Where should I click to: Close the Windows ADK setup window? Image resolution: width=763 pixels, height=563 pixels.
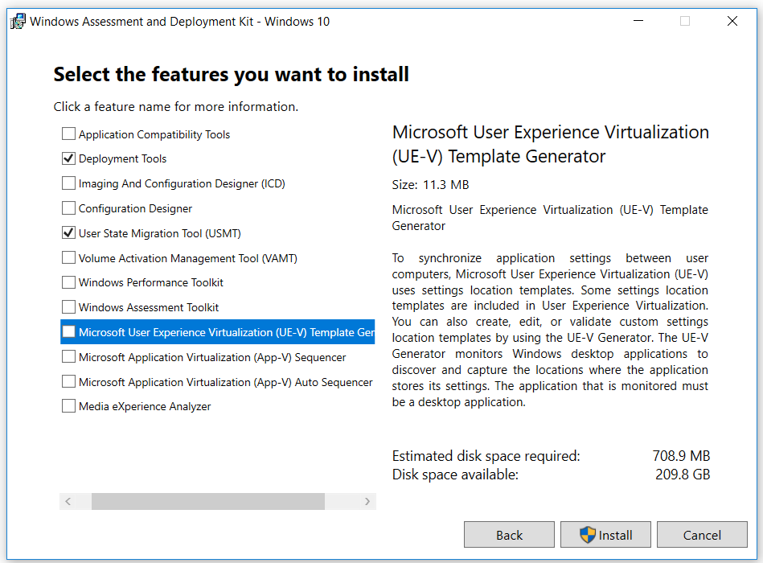(x=732, y=21)
